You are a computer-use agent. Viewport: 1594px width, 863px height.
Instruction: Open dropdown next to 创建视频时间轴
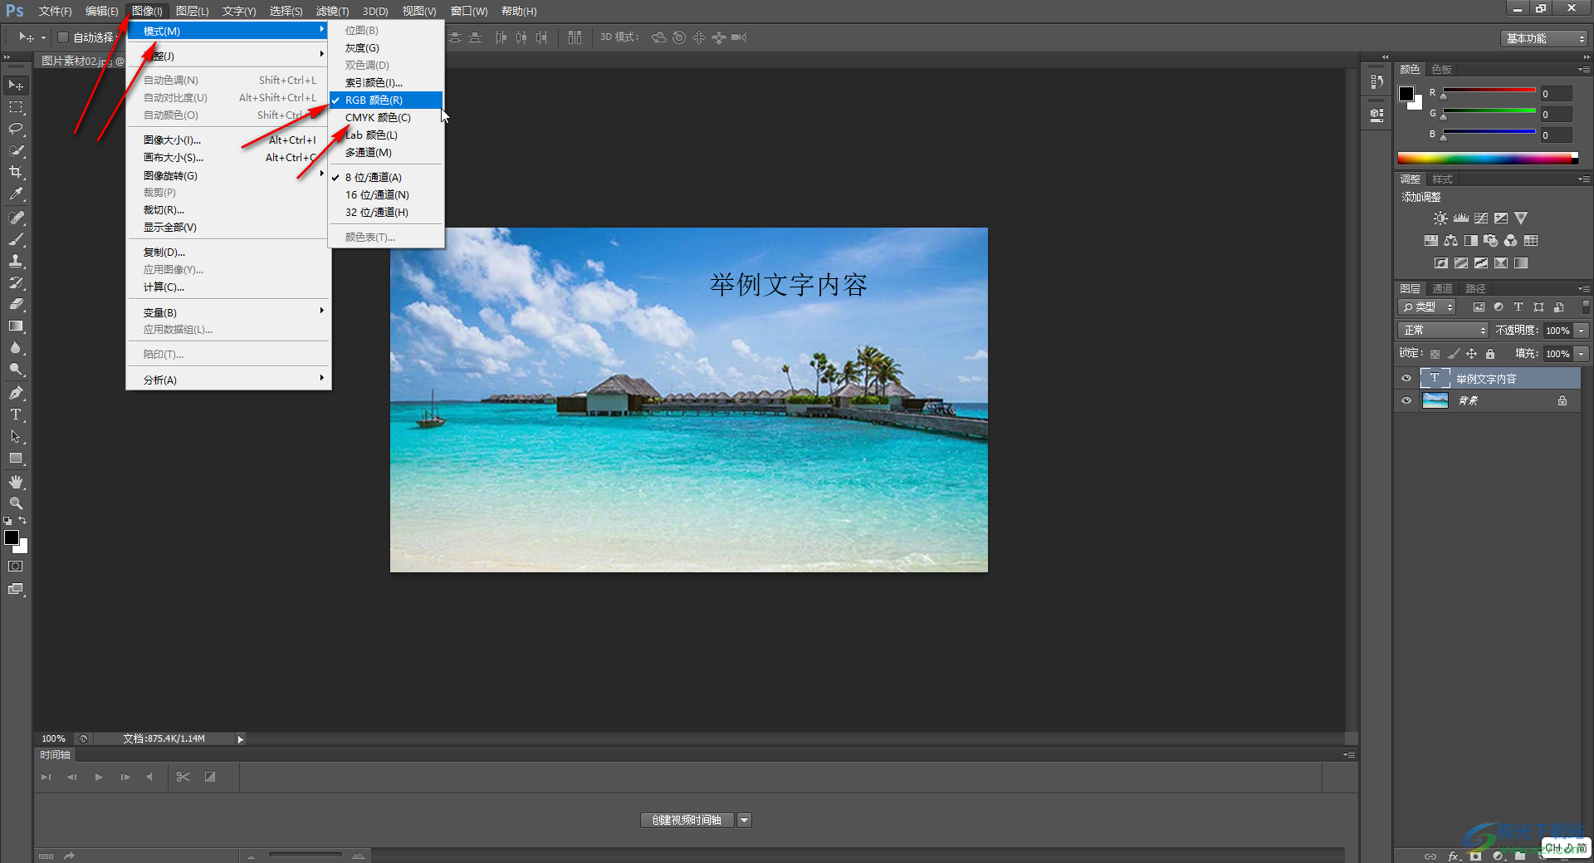pos(745,820)
